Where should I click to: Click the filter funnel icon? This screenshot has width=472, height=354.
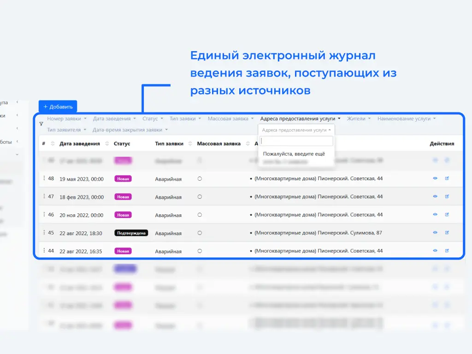pyautogui.click(x=41, y=124)
